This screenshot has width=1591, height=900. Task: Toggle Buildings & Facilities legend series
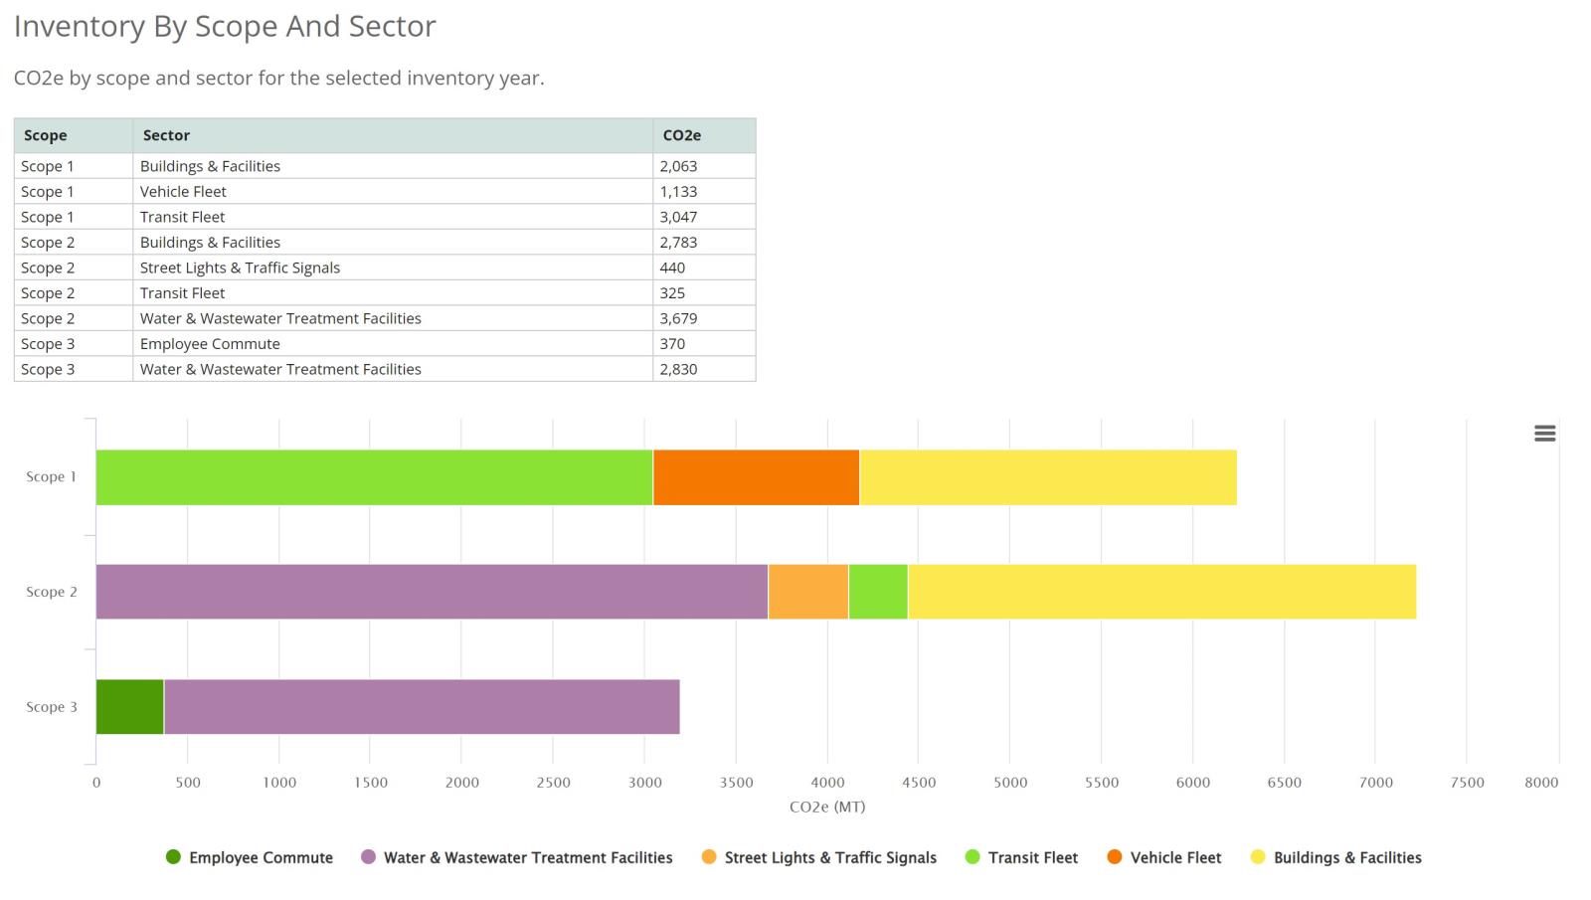pyautogui.click(x=1336, y=857)
